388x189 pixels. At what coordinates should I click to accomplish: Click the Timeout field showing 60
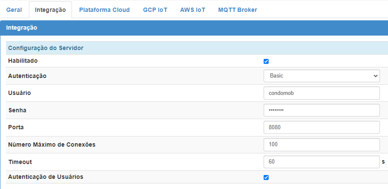321,162
